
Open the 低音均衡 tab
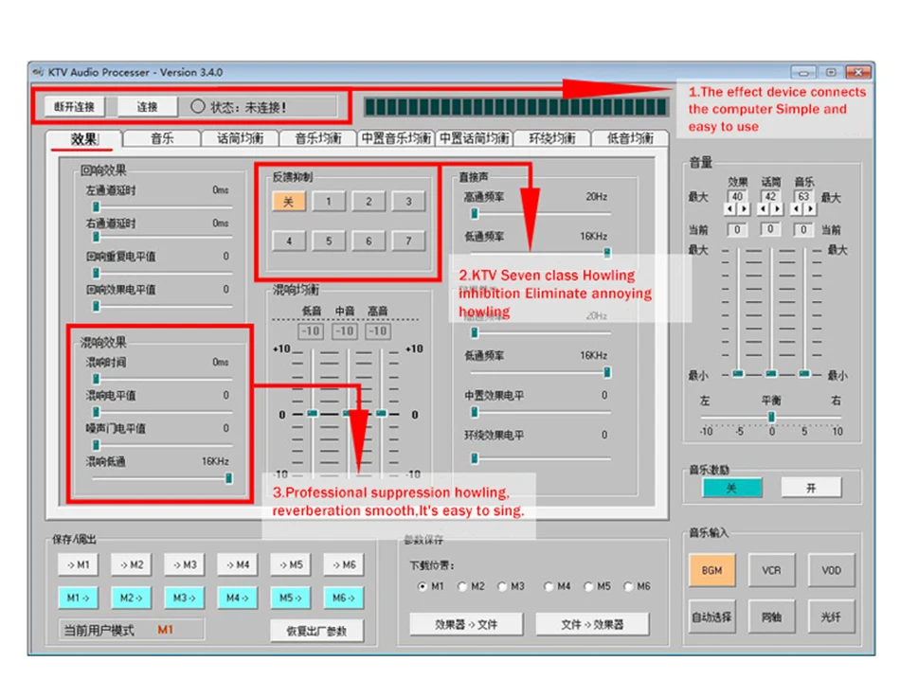630,138
